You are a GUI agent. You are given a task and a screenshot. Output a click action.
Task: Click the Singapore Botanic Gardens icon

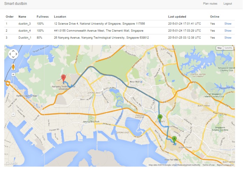pos(220,124)
